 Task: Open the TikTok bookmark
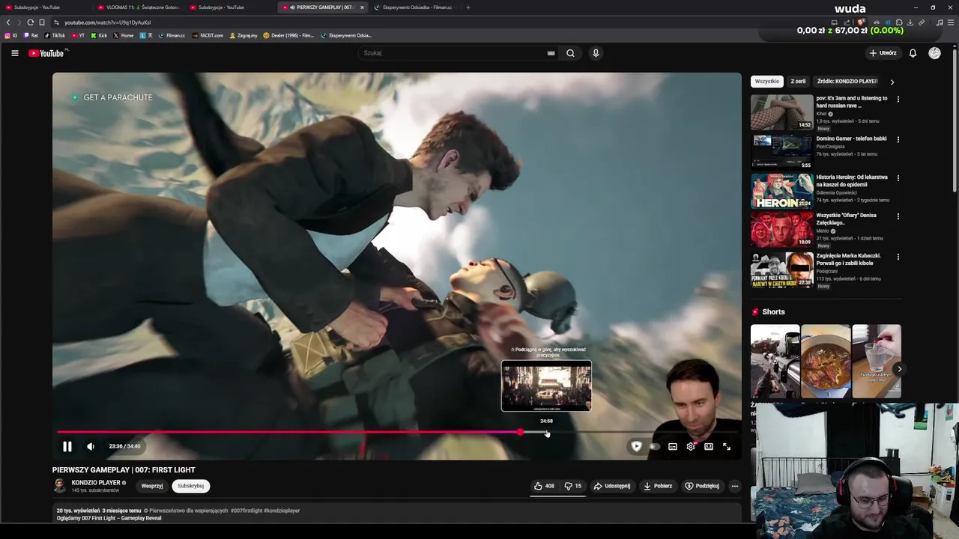pyautogui.click(x=55, y=35)
